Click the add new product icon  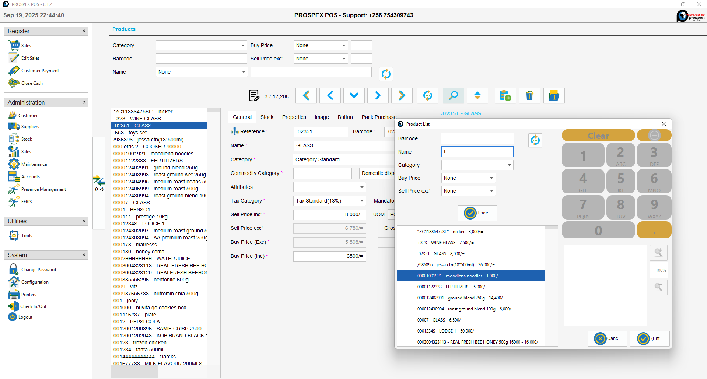pos(505,96)
